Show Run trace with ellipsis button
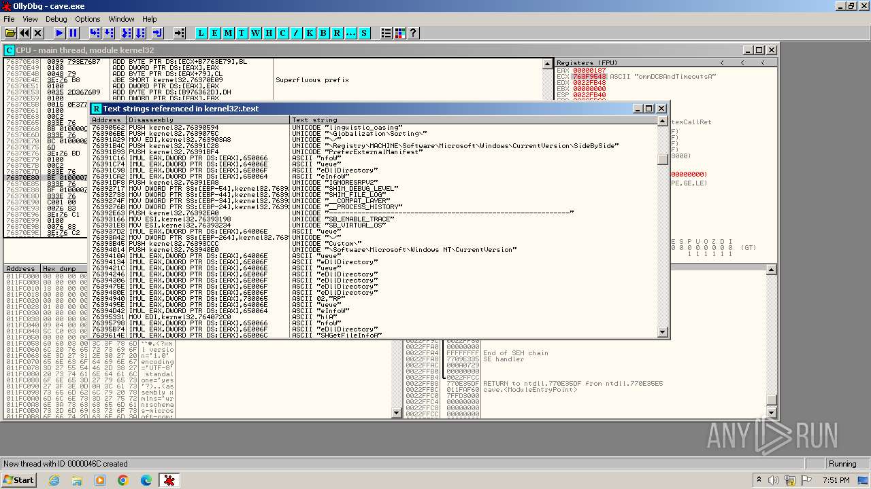Viewport: 871px width, 489px height. click(351, 33)
